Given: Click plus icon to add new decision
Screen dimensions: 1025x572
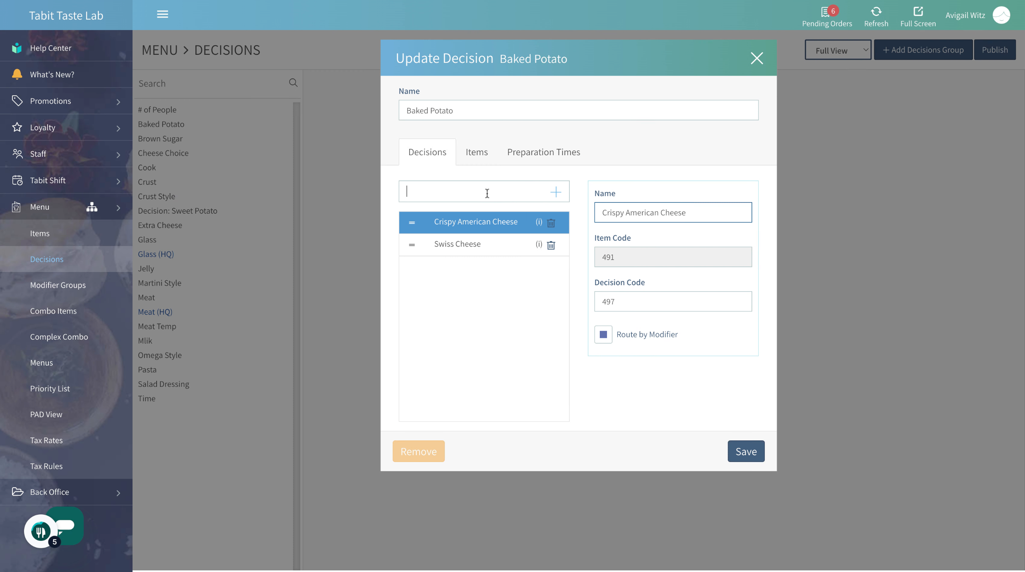Looking at the screenshot, I should [x=555, y=192].
